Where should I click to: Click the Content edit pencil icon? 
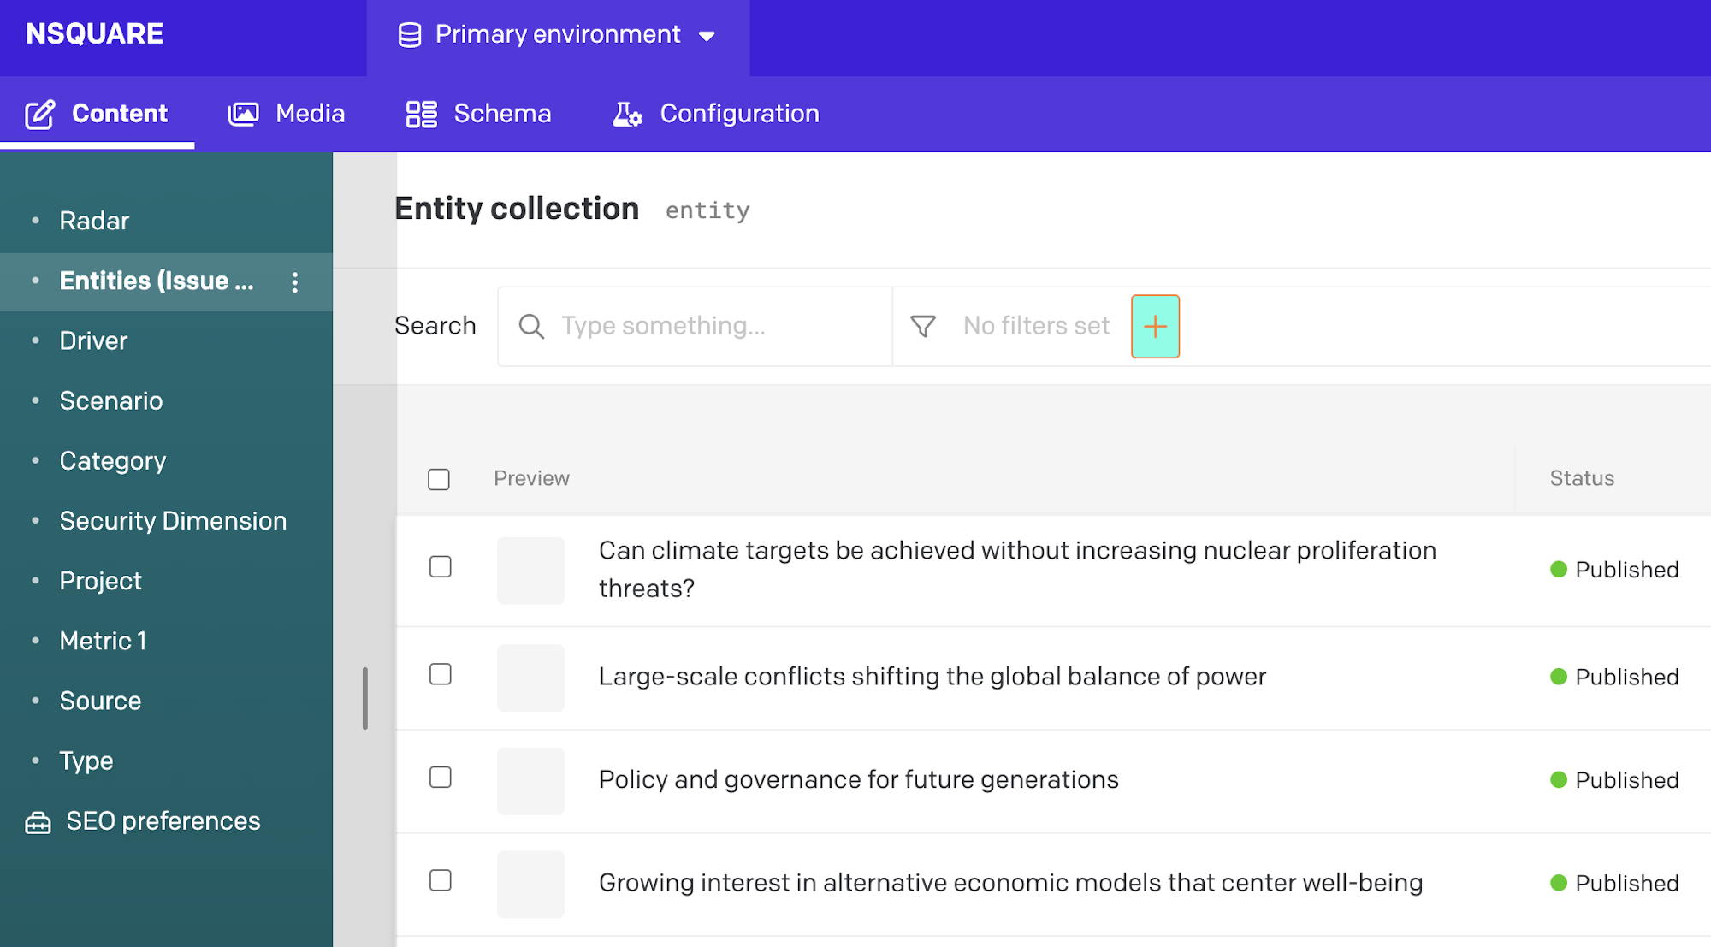pyautogui.click(x=40, y=114)
